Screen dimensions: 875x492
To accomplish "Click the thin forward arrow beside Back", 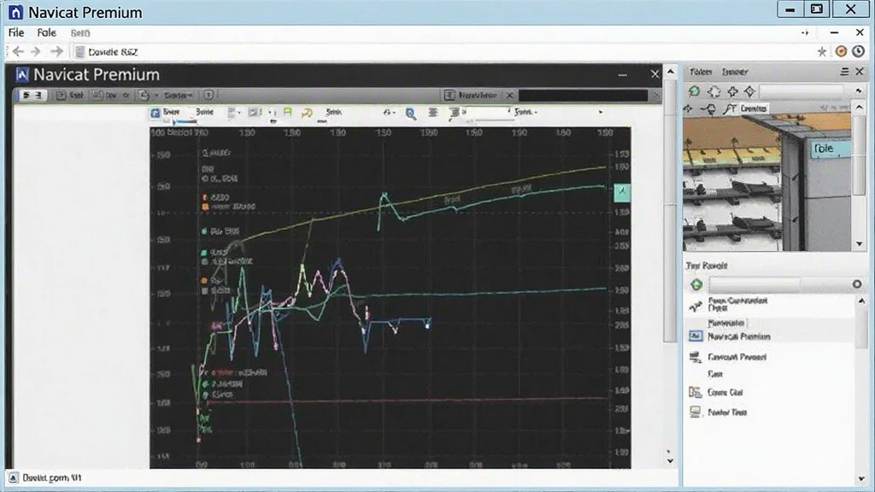I will click(36, 52).
